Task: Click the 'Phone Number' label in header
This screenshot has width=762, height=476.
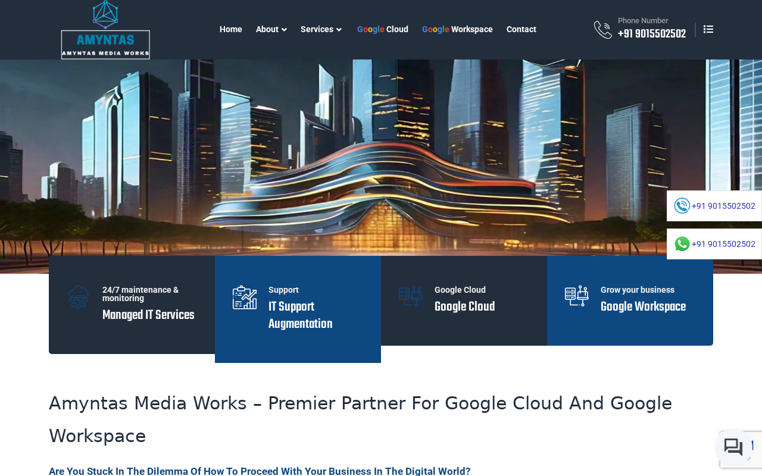Action: tap(643, 21)
